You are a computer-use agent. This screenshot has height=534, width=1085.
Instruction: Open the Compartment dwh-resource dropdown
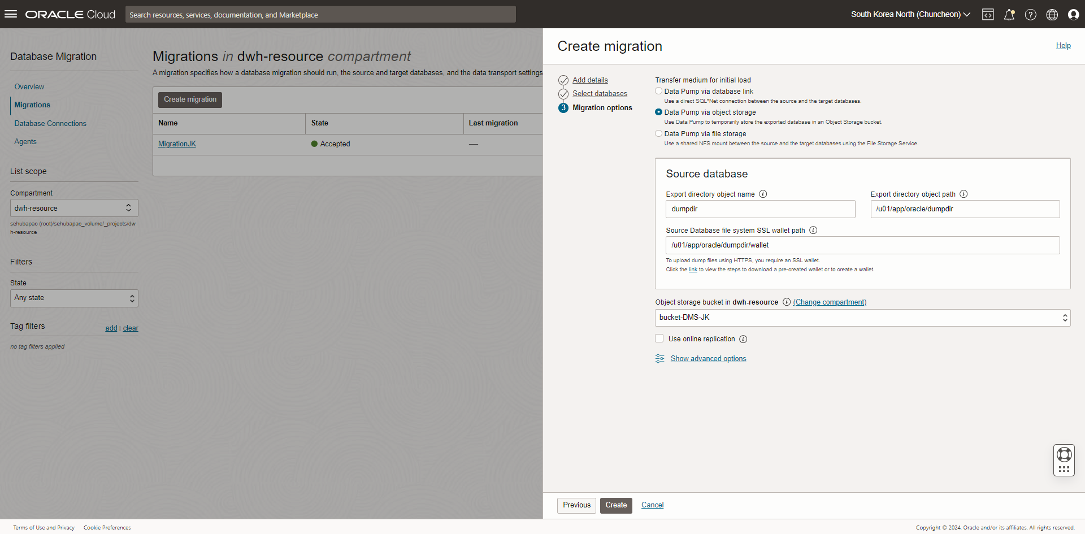[x=74, y=208]
